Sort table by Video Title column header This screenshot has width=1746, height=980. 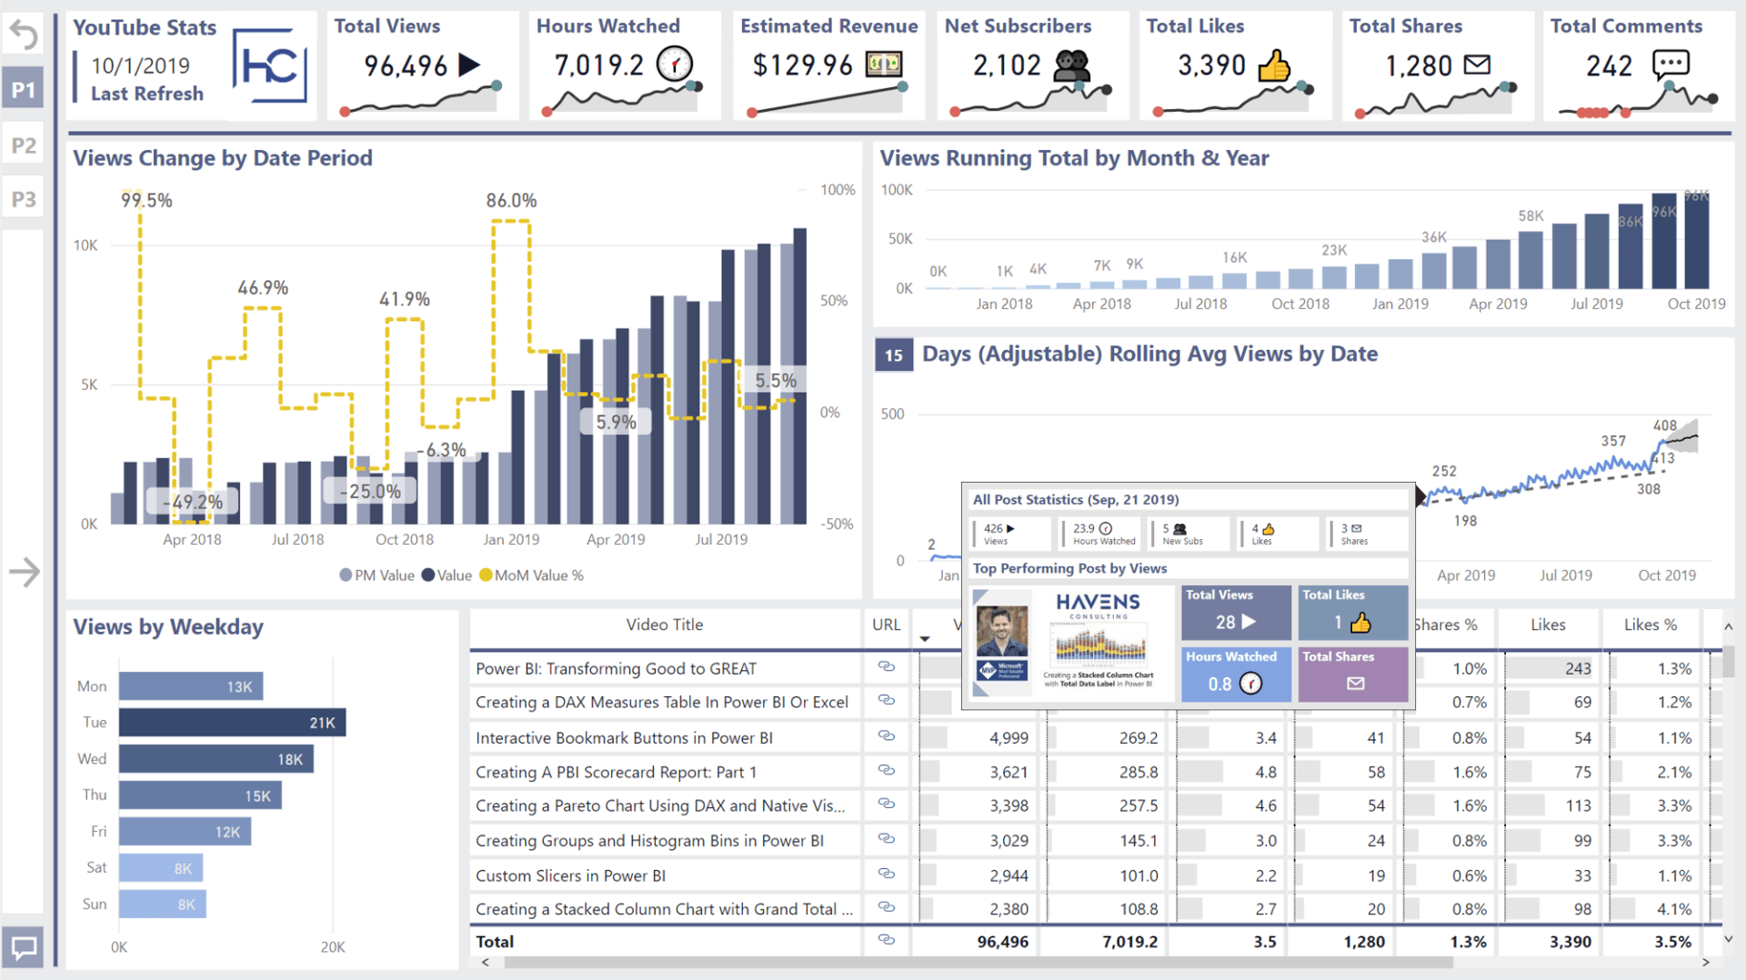click(664, 625)
